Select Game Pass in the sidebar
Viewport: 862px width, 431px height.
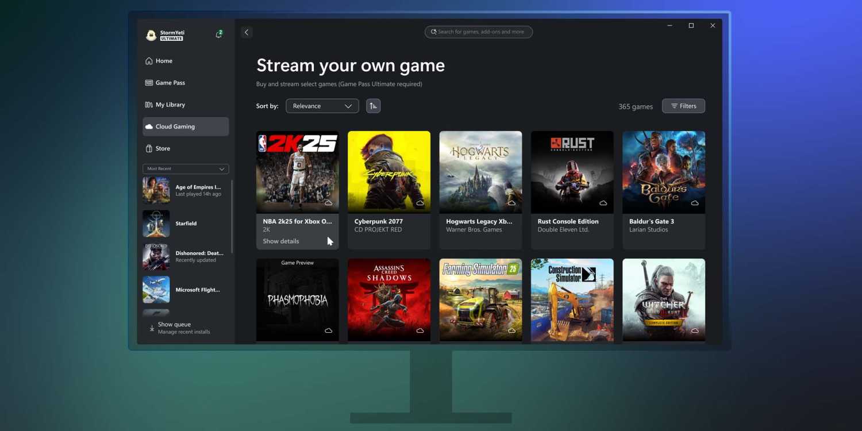click(170, 82)
